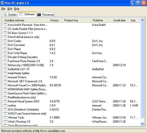Click the Free PC Audit title bar info icon
The height and width of the screenshot is (133, 147).
click(2, 3)
